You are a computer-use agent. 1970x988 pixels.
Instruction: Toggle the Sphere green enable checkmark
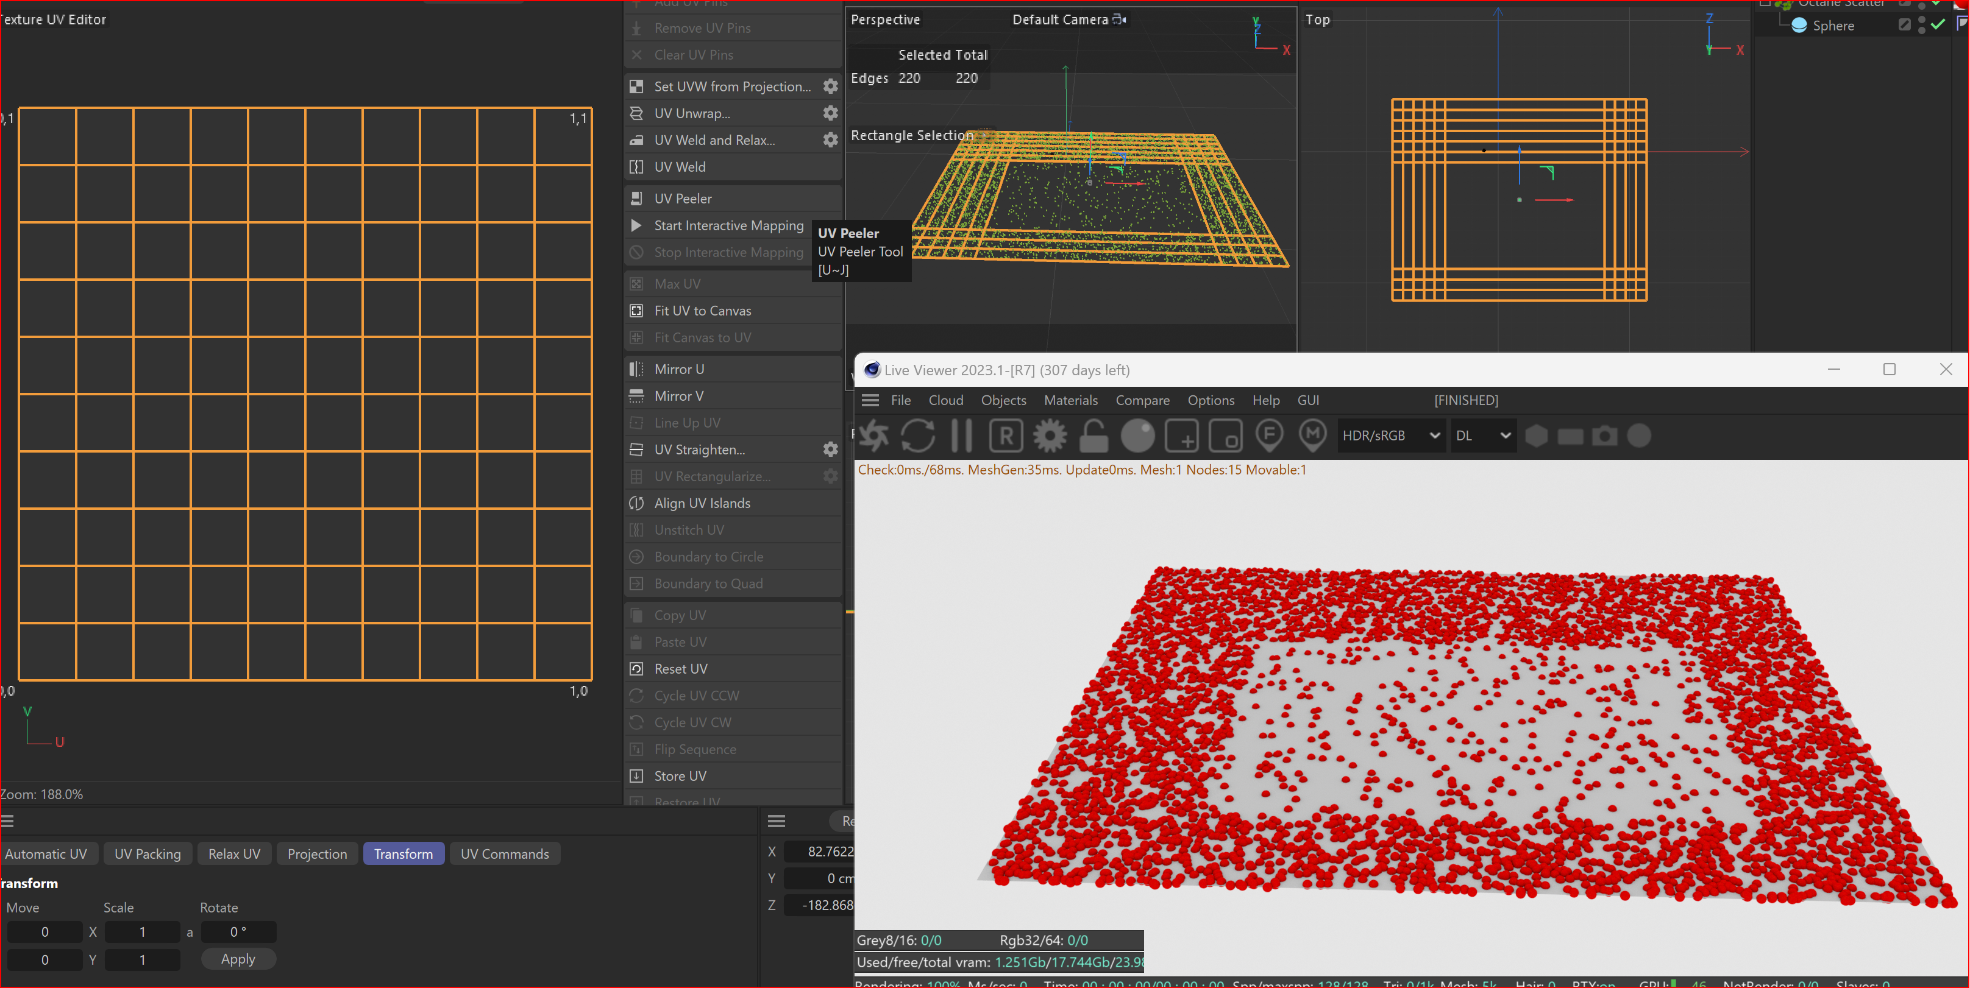pos(1938,25)
